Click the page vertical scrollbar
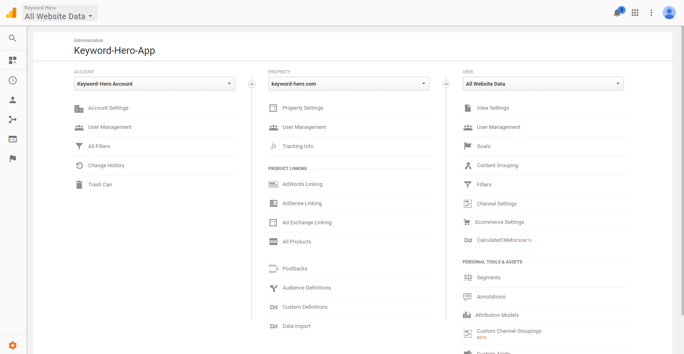This screenshot has width=684, height=354. [682, 171]
